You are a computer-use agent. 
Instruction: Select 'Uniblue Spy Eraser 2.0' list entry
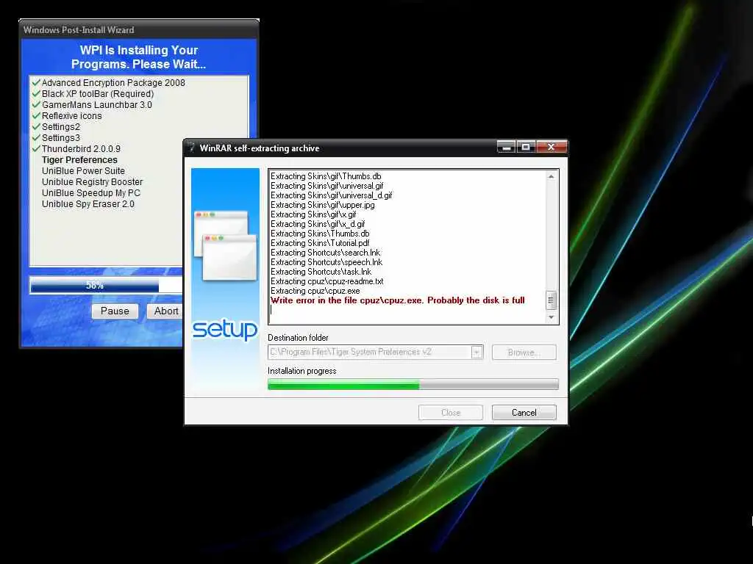(88, 204)
